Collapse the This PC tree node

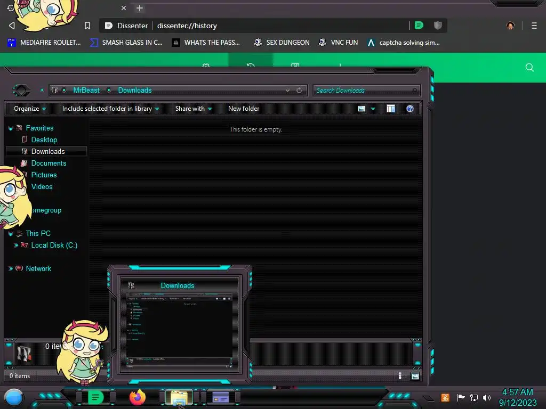(x=11, y=234)
